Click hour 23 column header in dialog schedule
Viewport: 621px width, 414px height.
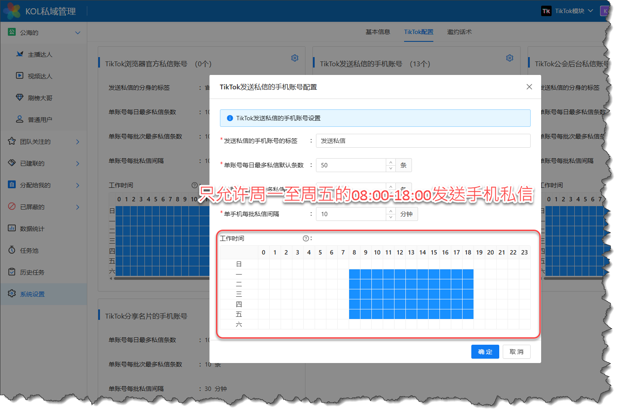525,252
